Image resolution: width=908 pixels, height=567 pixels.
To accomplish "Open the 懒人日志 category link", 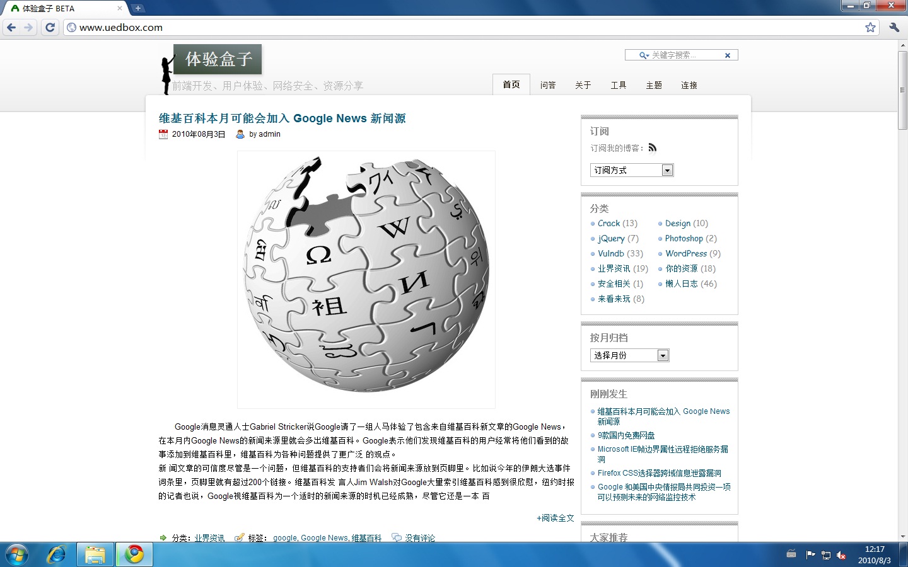I will pyautogui.click(x=682, y=283).
